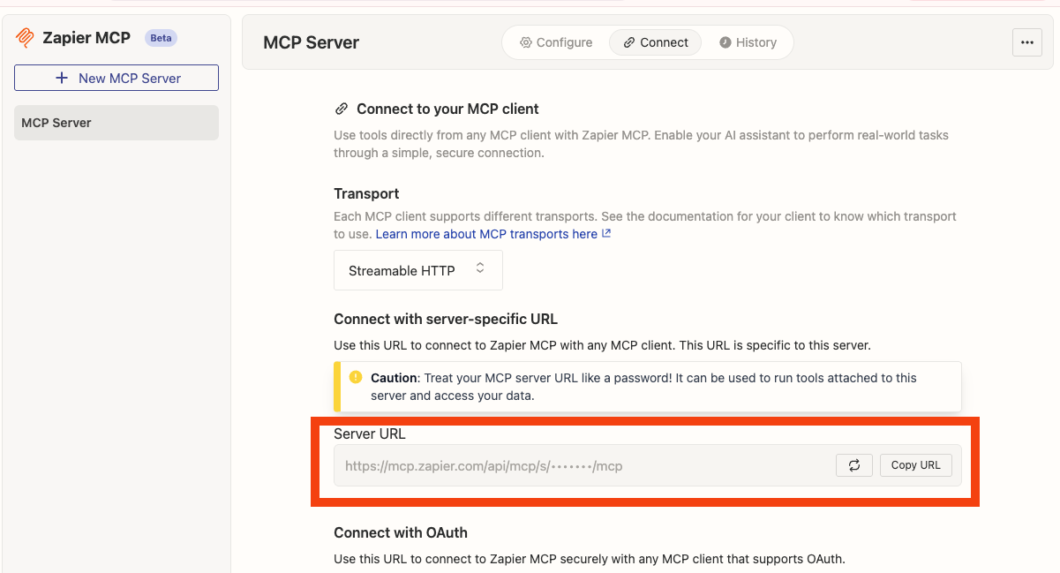The image size is (1060, 573).
Task: Click the Transport heading
Action: point(366,193)
